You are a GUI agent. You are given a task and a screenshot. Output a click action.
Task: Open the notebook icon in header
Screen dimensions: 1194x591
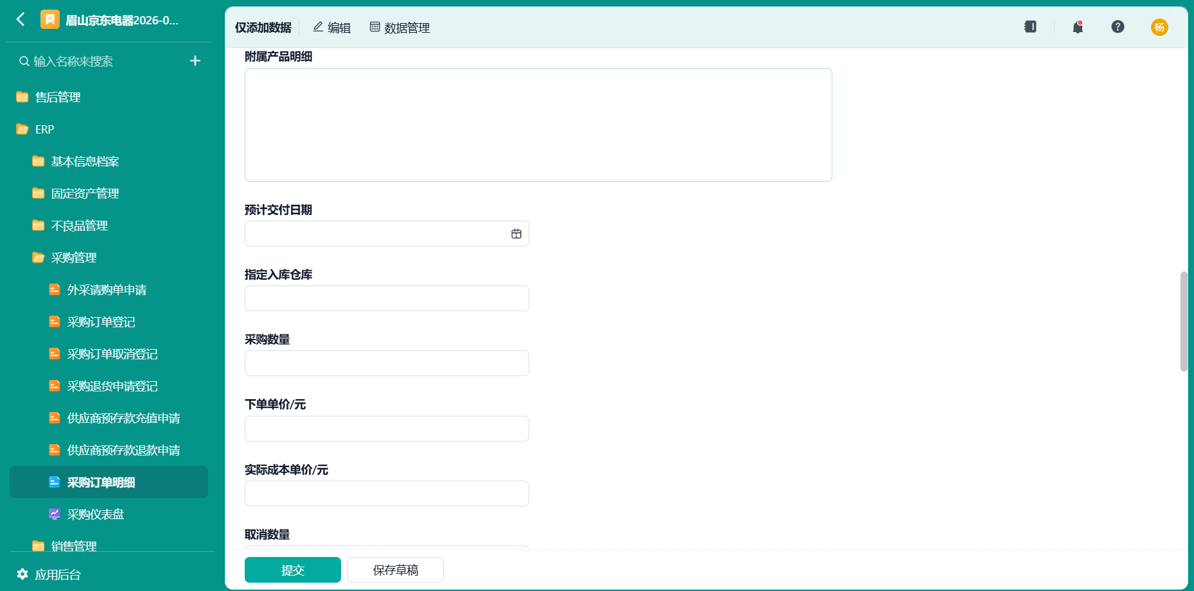[x=1030, y=27]
